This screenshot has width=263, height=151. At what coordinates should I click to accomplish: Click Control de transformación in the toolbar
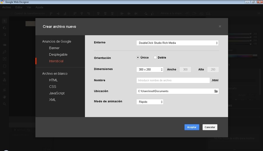30,13
